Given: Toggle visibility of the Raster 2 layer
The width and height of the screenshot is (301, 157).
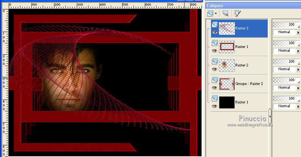Looking at the screenshot, I should (x=214, y=69).
